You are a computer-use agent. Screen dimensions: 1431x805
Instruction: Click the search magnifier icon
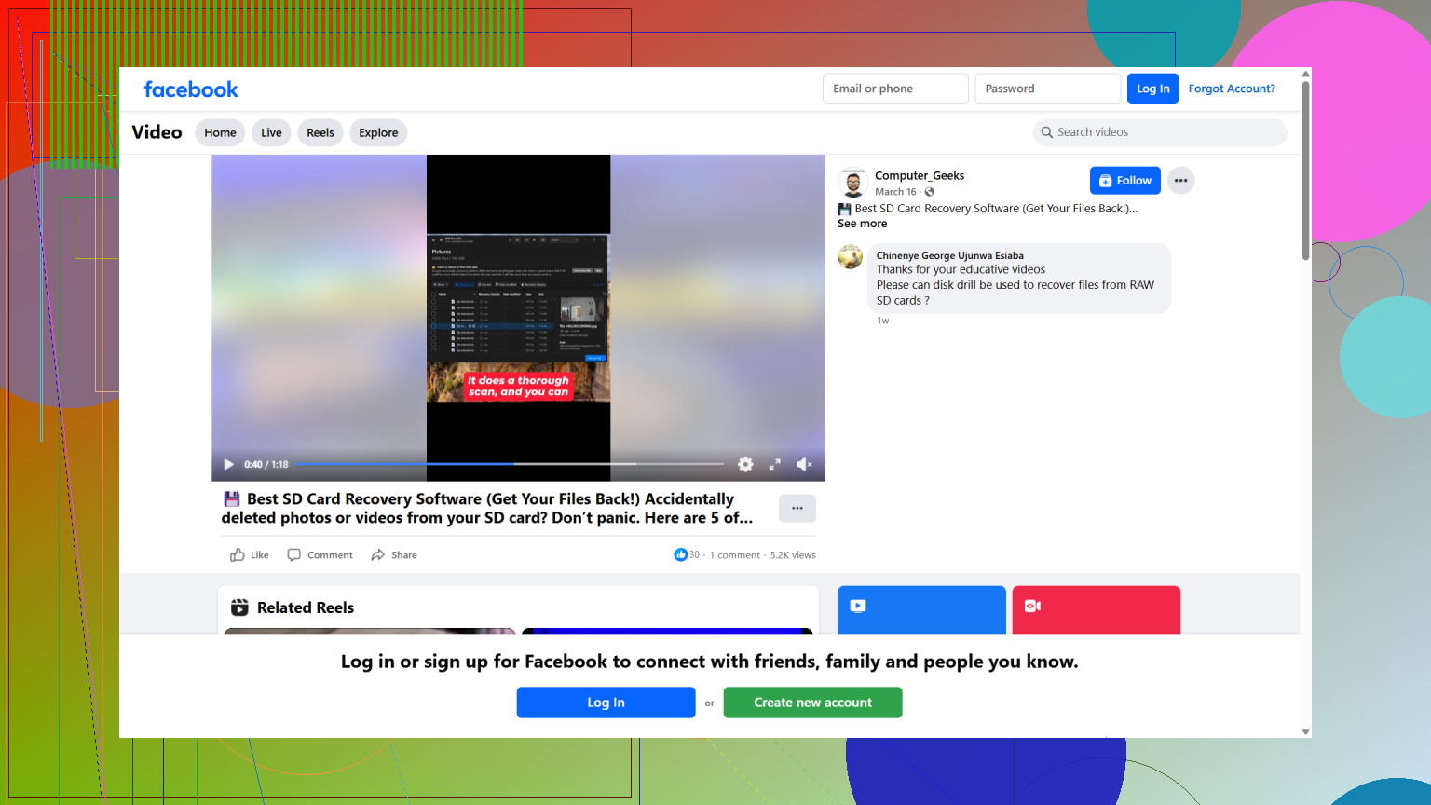(x=1047, y=132)
